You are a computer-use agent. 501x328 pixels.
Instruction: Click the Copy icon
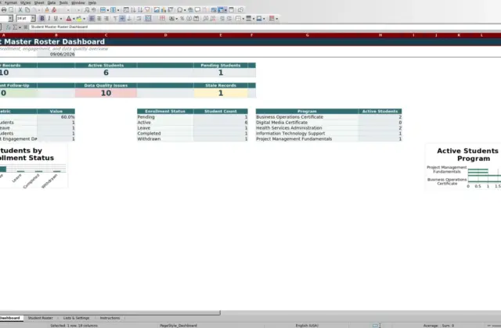pyautogui.click(x=27, y=10)
